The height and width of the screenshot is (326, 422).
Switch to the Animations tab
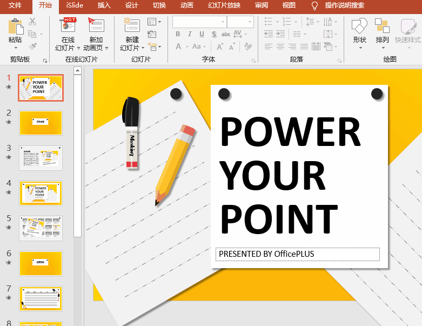[187, 5]
